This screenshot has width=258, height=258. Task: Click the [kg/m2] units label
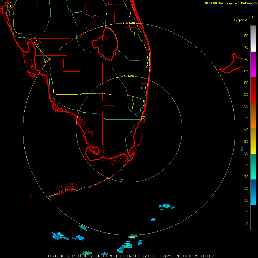pos(241,20)
